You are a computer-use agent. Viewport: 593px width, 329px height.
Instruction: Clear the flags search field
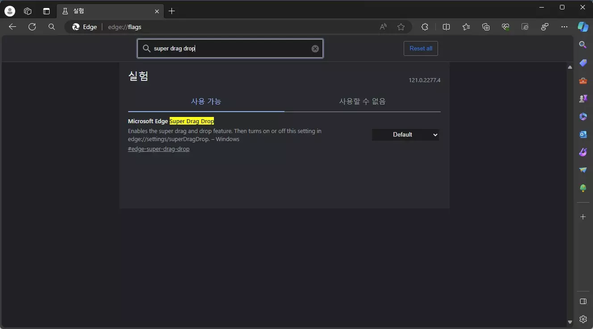[315, 48]
